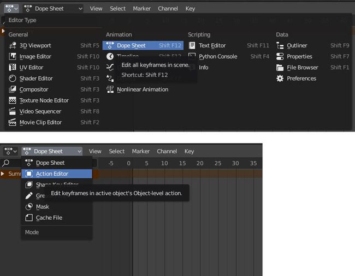Expand the Summary channel triangle in lower panel
The width and height of the screenshot is (355, 276).
pos(3,173)
